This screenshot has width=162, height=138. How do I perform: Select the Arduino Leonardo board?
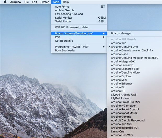coord(135,65)
